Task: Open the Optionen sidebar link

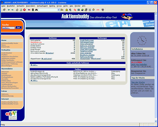Action: pyautogui.click(x=5, y=94)
